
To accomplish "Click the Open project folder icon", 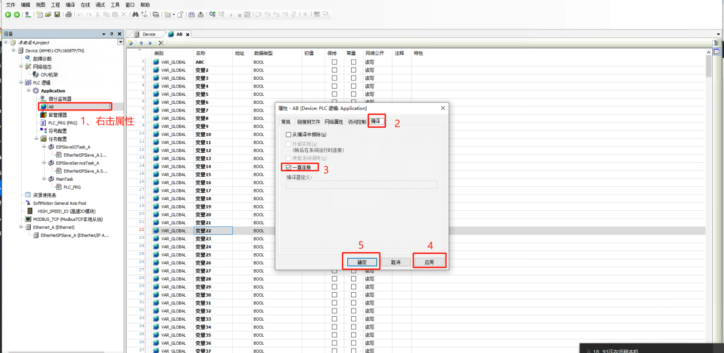I will 48,14.
